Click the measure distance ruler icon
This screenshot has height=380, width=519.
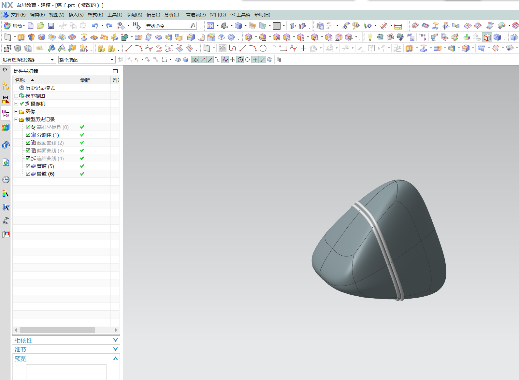(x=398, y=26)
